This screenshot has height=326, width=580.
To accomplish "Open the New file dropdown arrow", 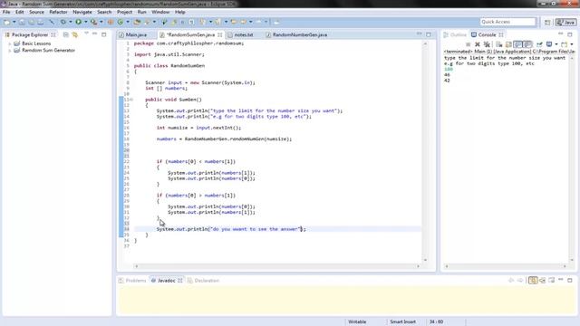I will 14,22.
